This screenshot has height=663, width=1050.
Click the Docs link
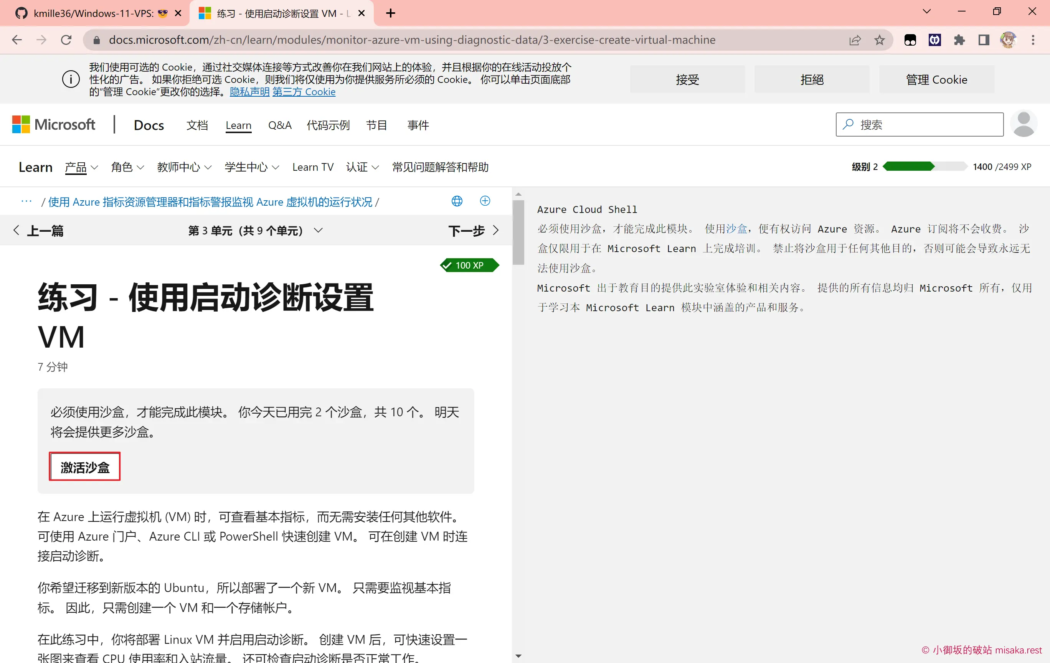[149, 125]
